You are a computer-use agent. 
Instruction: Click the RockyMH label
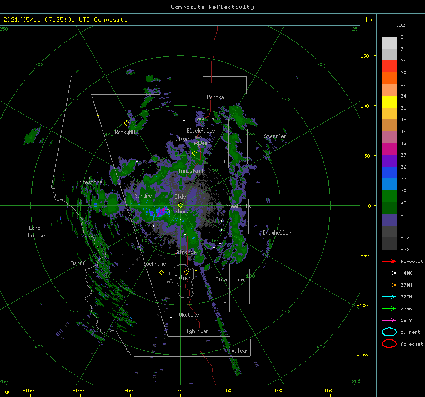click(125, 132)
